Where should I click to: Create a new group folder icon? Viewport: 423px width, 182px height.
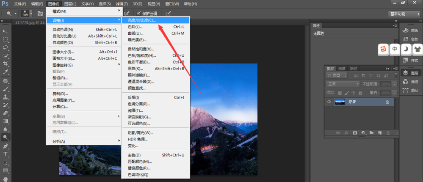pyautogui.click(x=371, y=132)
